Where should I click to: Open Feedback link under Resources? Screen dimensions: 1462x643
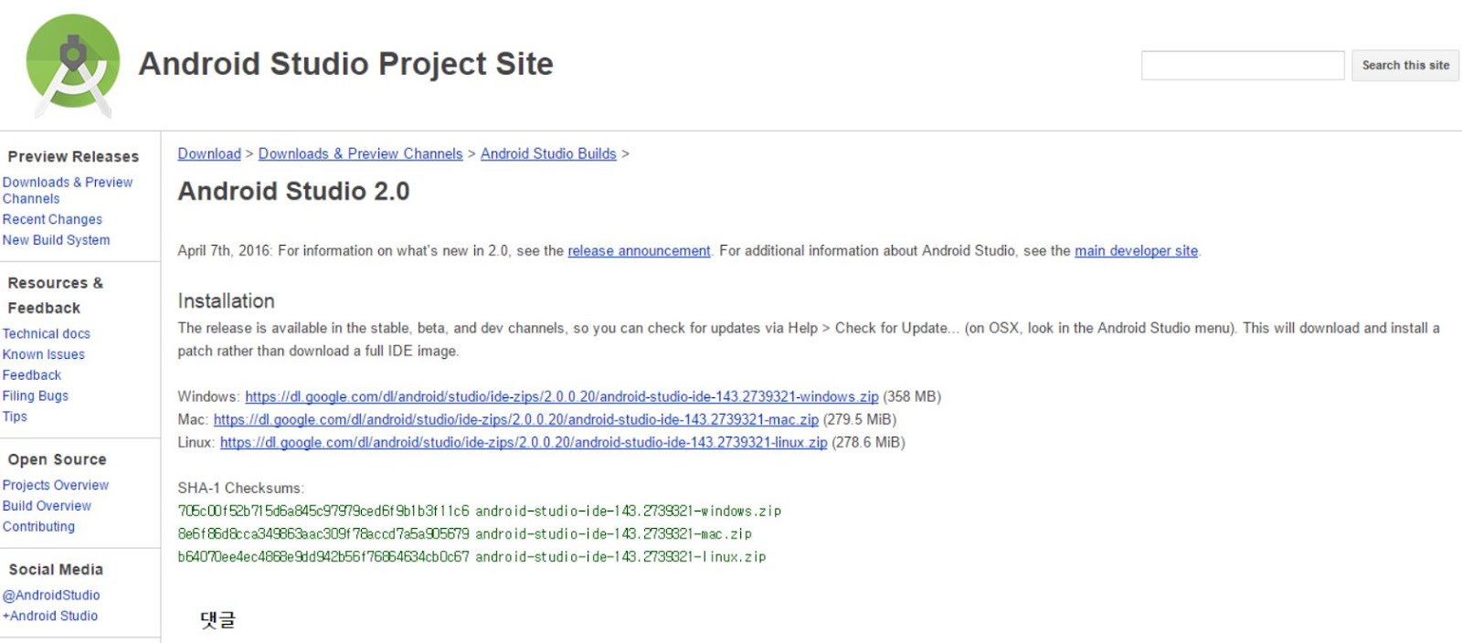coord(31,375)
